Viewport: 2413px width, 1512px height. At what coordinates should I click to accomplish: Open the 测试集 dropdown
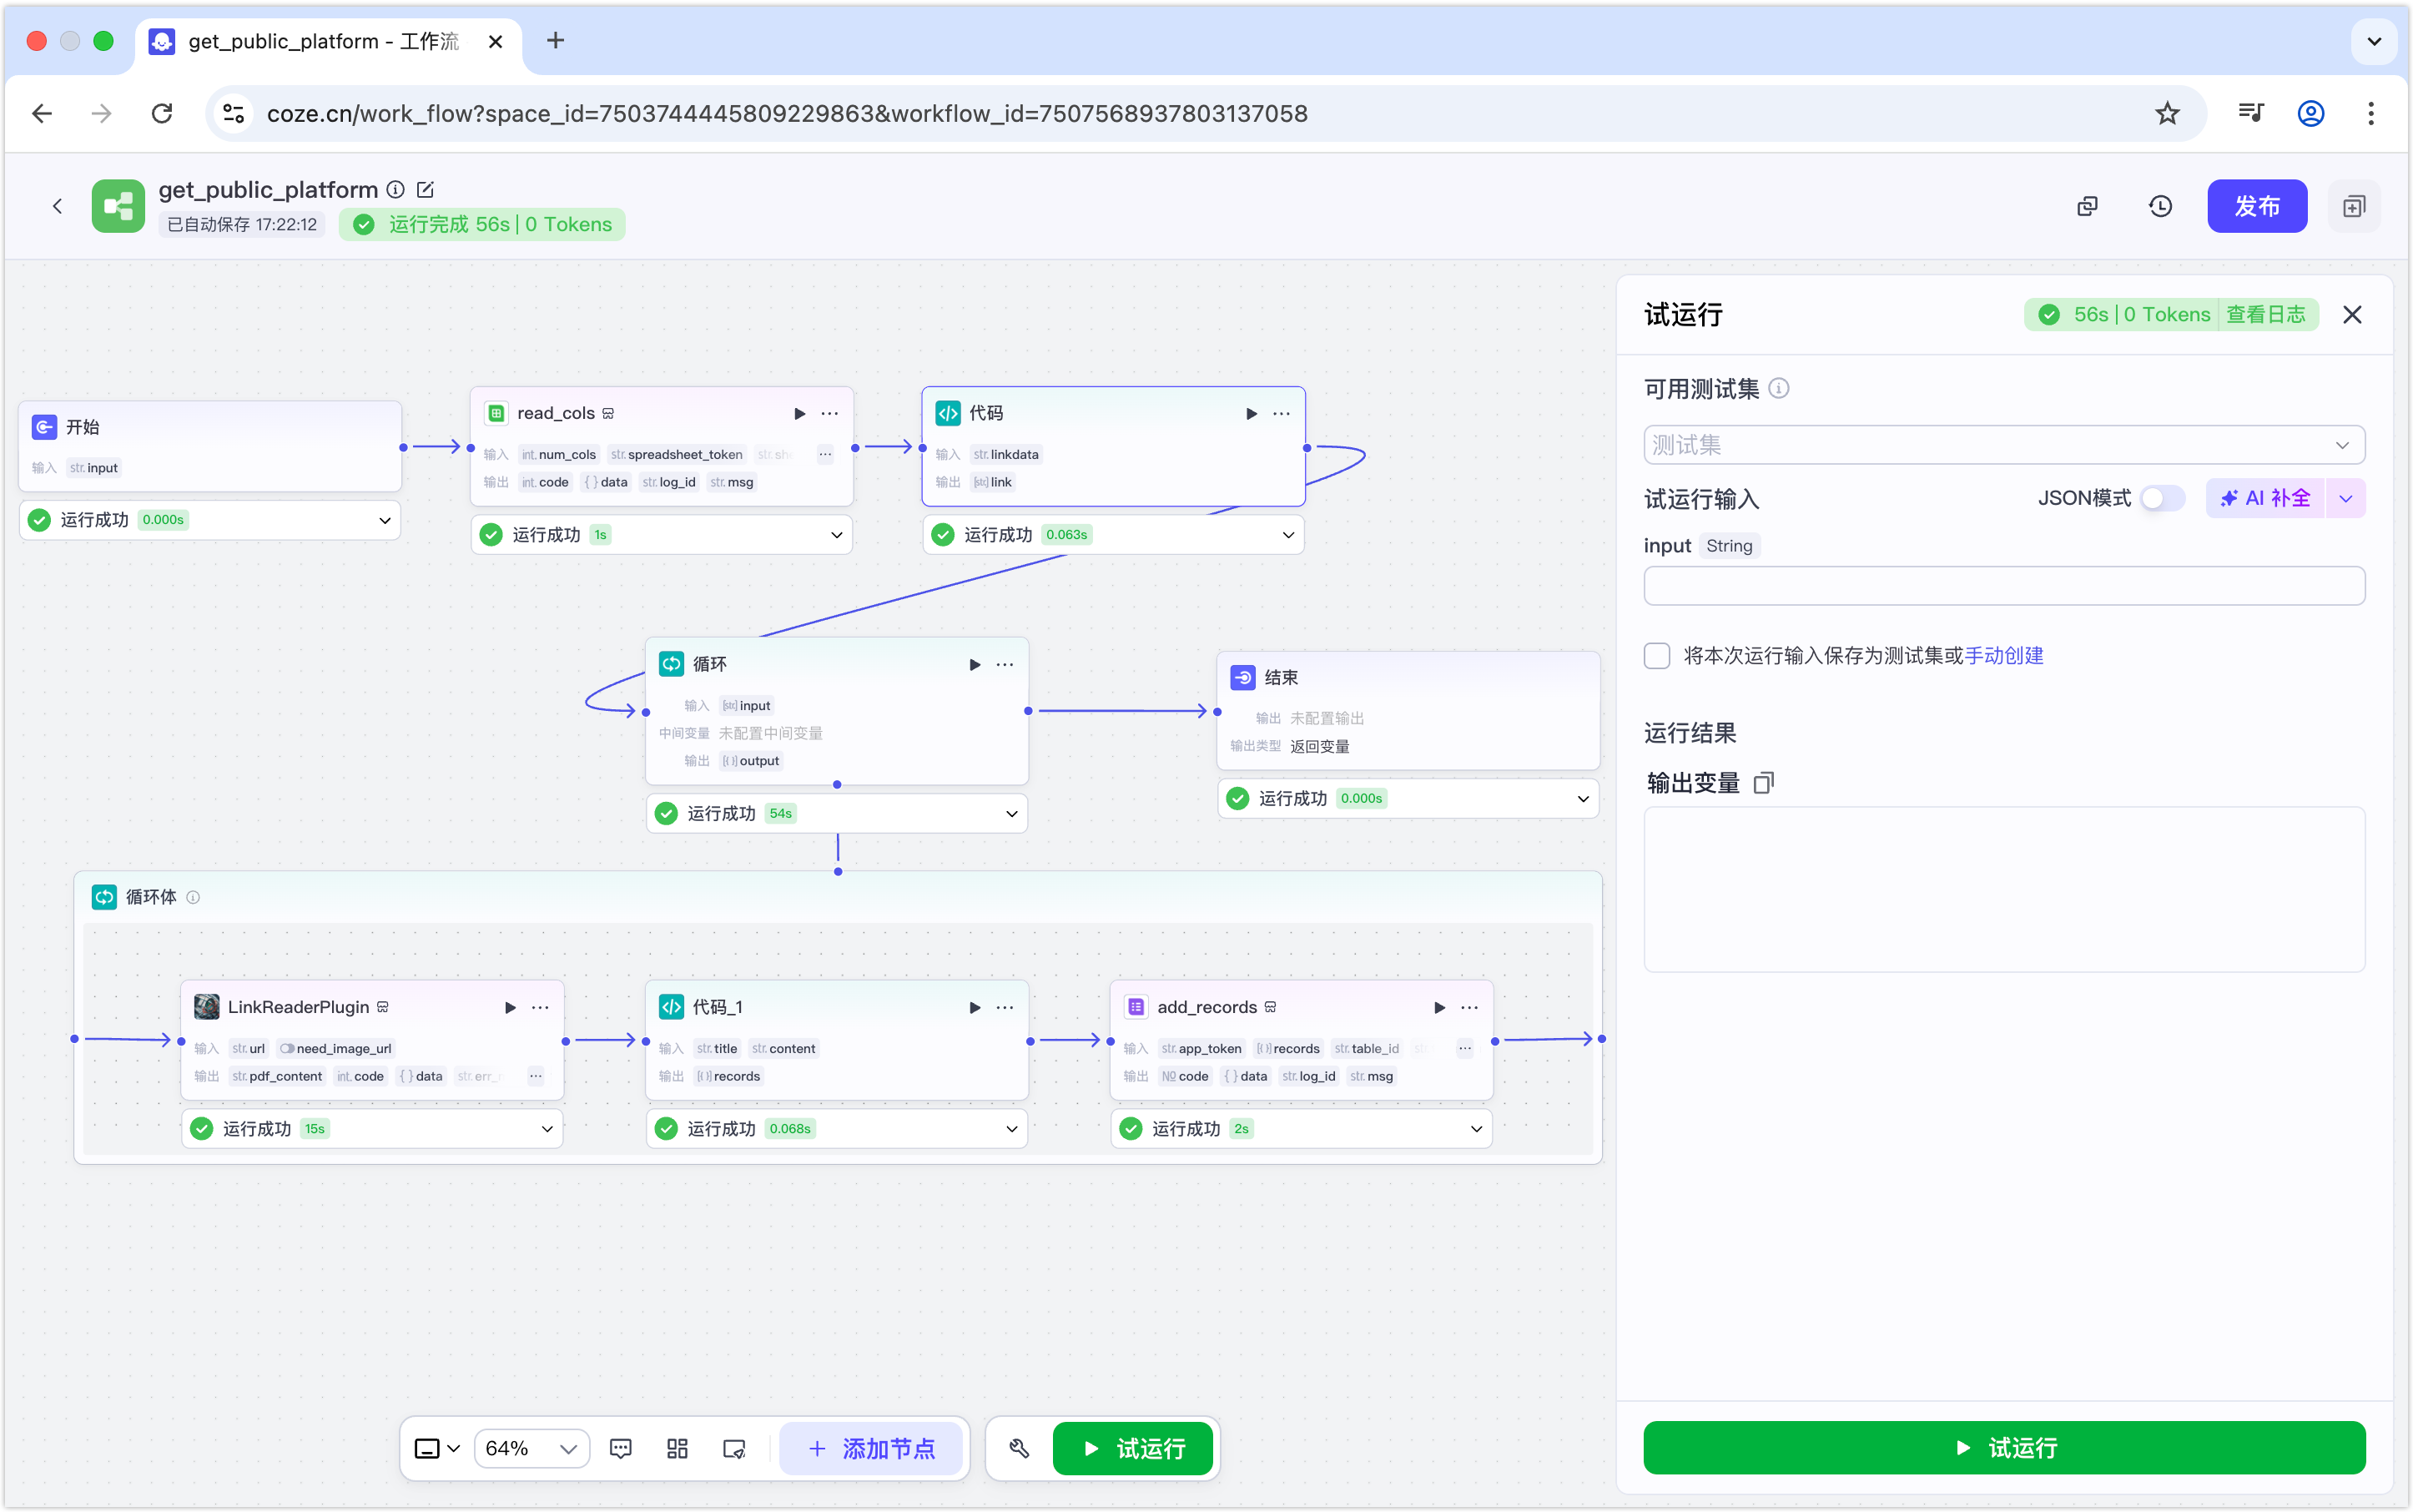pyautogui.click(x=2003, y=445)
